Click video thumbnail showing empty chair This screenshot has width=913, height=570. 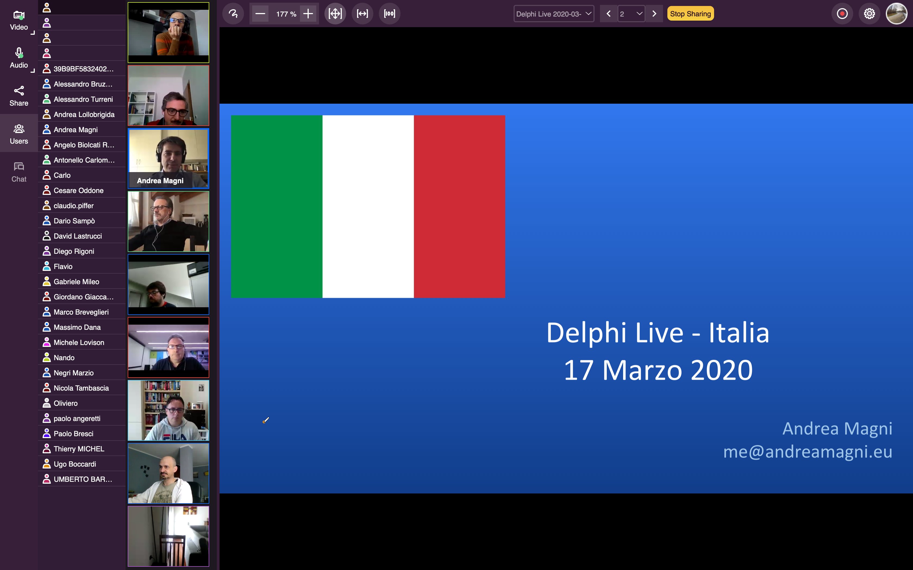tap(168, 536)
